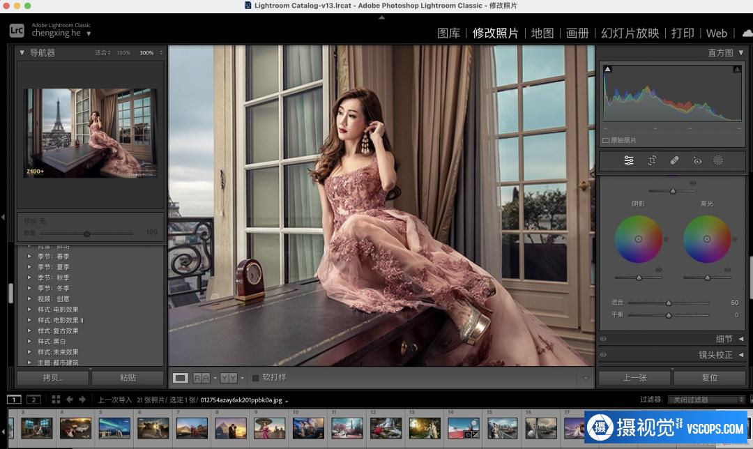Select filmstrip photo number 7
753x449 pixels.
(192, 428)
